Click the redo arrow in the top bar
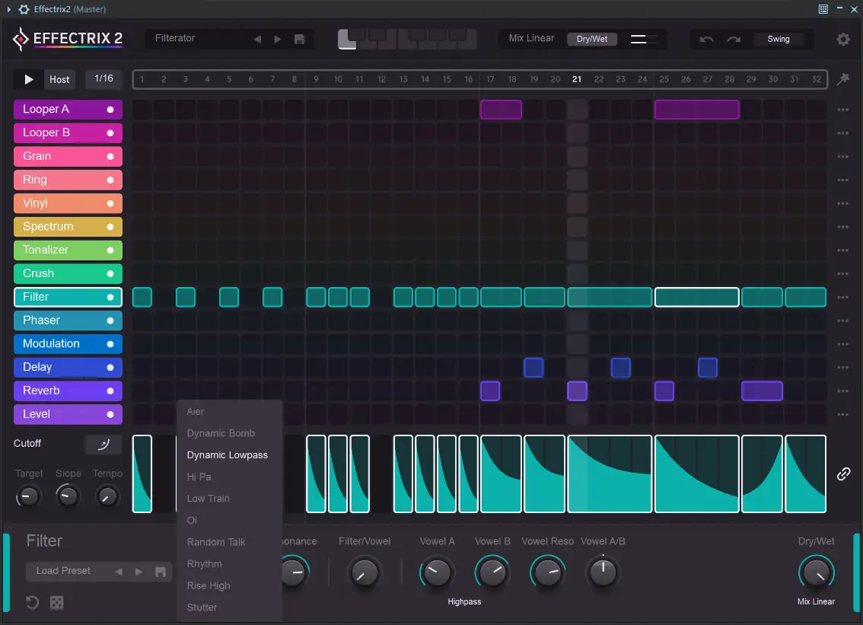Screen dimensions: 863x625 tap(734, 39)
